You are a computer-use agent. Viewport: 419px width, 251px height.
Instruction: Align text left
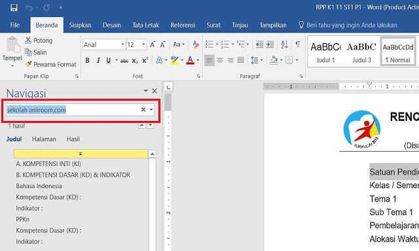(x=209, y=60)
